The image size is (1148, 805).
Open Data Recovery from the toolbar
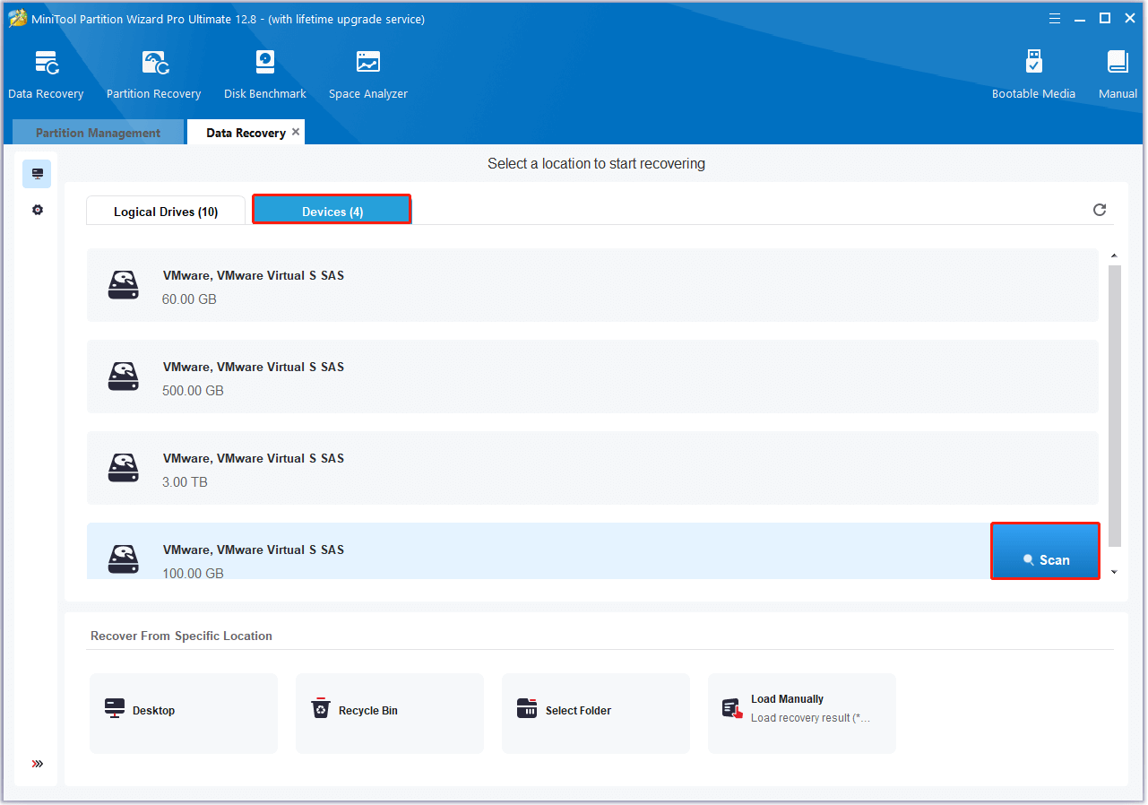46,74
